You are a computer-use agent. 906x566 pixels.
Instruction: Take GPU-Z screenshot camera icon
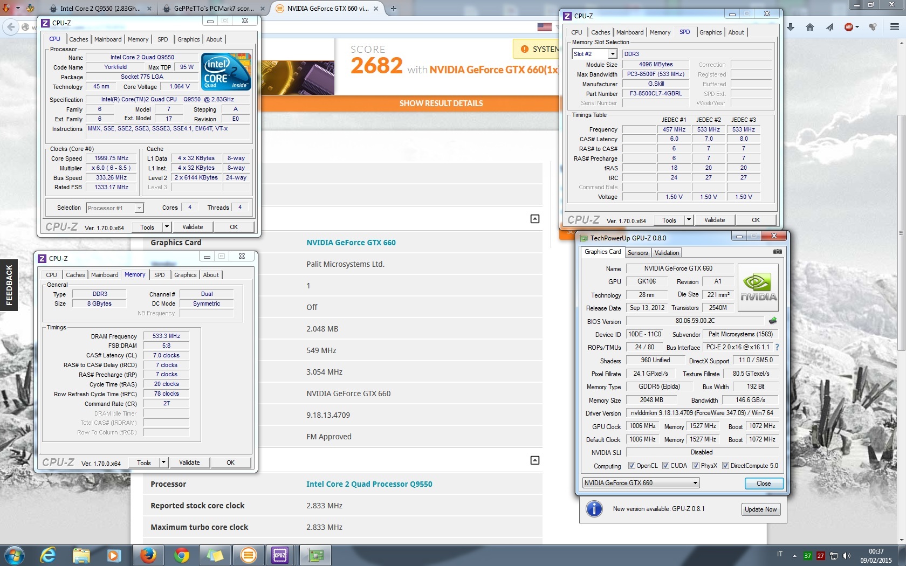tap(777, 252)
